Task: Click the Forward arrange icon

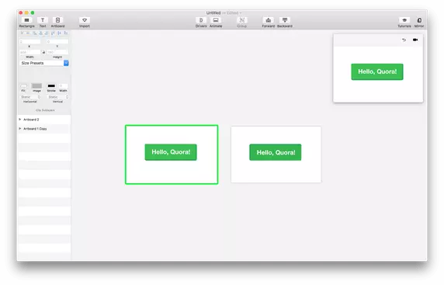Action: point(268,20)
